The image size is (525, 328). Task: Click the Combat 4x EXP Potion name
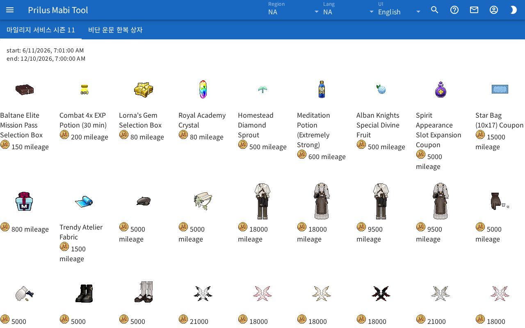coord(83,120)
